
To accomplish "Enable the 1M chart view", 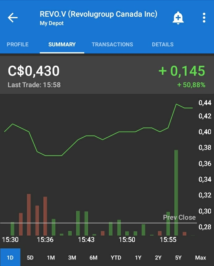I will pos(51,257).
